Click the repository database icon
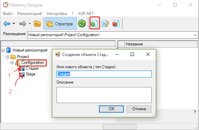This screenshot has width=199, height=130. (9, 50)
